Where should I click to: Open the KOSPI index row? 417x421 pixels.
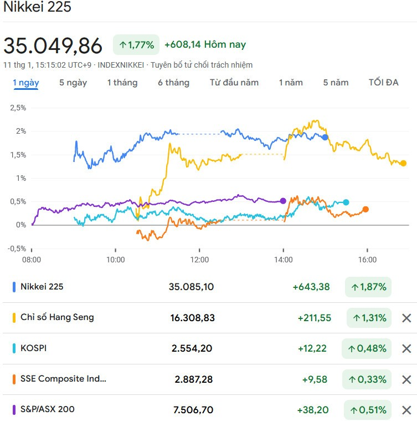click(x=34, y=348)
